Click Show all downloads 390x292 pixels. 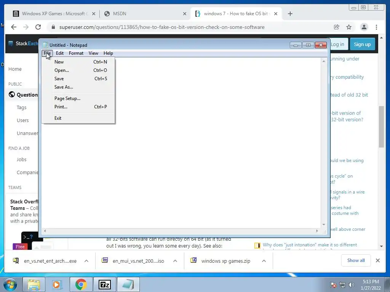point(356,260)
